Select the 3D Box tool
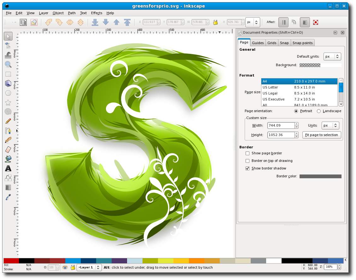The height and width of the screenshot is (280, 356). coord(8,83)
